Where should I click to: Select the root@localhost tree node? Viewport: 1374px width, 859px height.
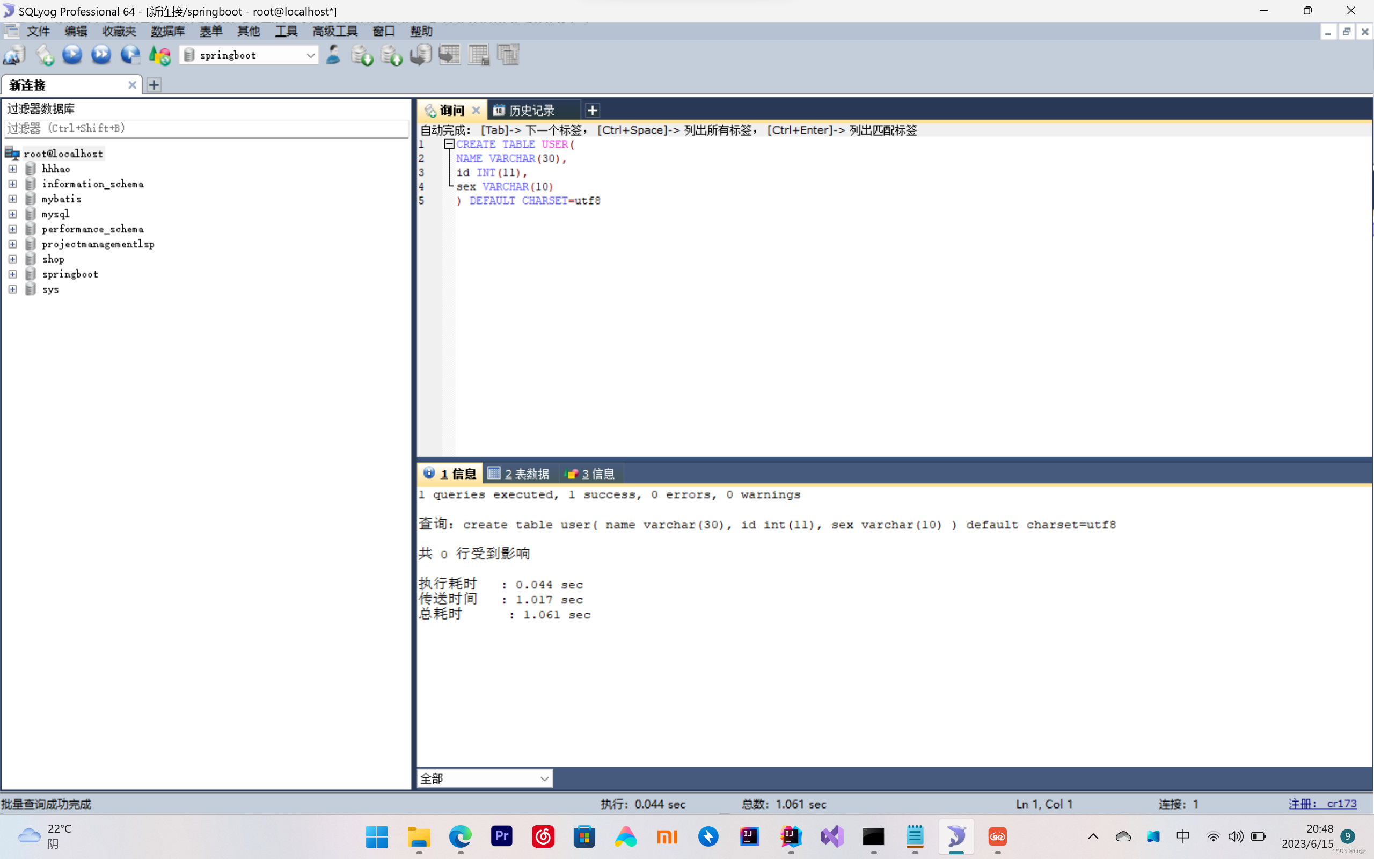(63, 154)
